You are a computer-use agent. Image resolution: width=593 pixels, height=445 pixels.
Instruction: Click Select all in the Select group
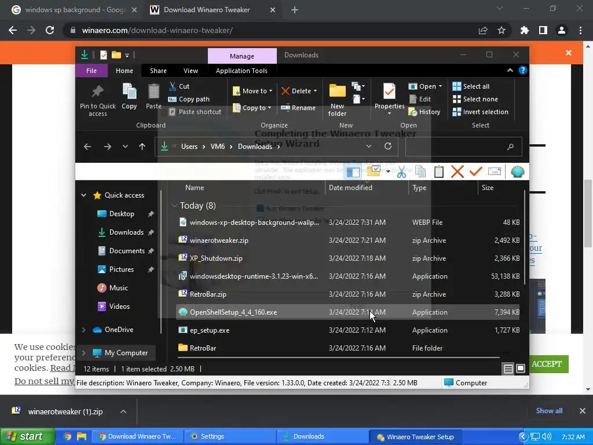pos(471,86)
